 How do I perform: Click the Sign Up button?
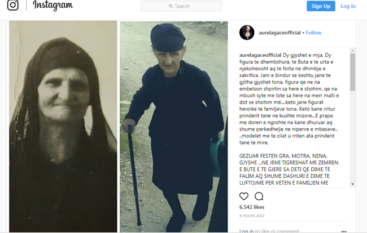[321, 6]
